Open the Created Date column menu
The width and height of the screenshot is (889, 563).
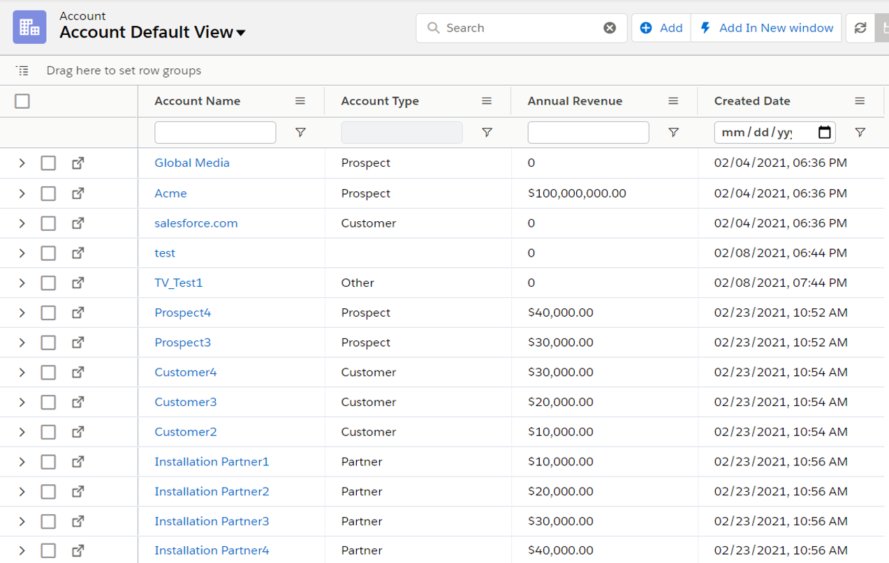click(860, 101)
